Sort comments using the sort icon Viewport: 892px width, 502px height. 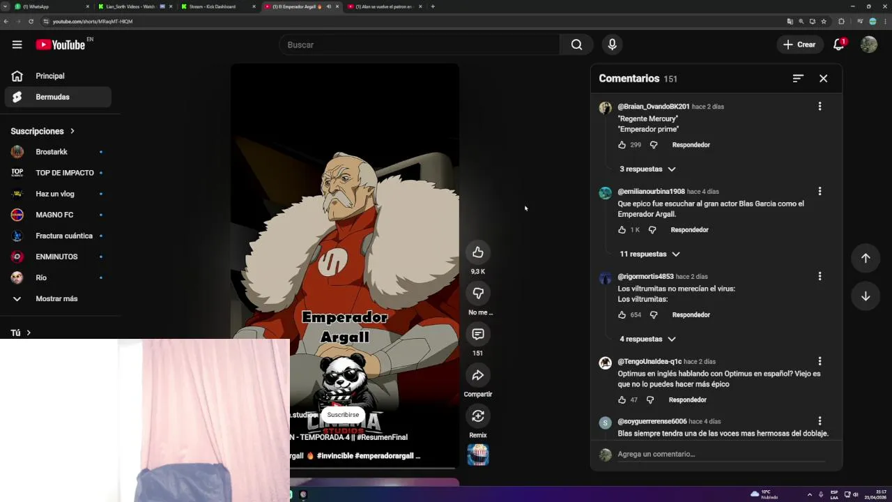tap(798, 79)
